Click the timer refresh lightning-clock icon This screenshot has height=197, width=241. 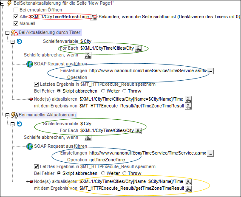tap(14, 33)
